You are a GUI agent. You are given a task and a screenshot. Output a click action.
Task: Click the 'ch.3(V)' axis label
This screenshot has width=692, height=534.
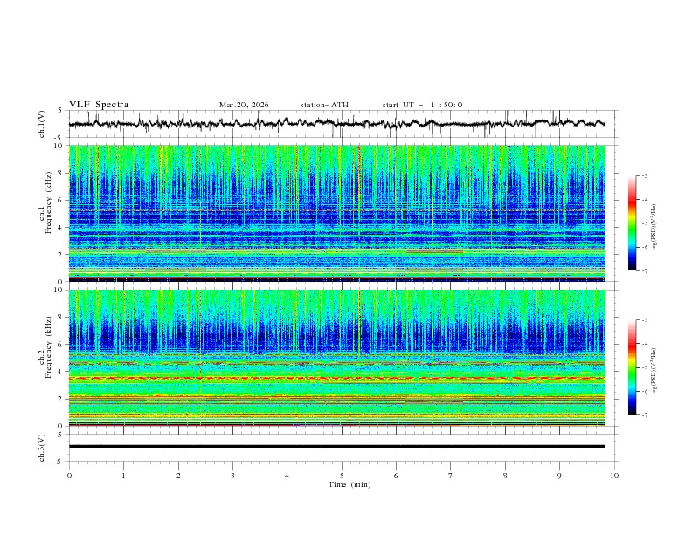[x=42, y=448]
